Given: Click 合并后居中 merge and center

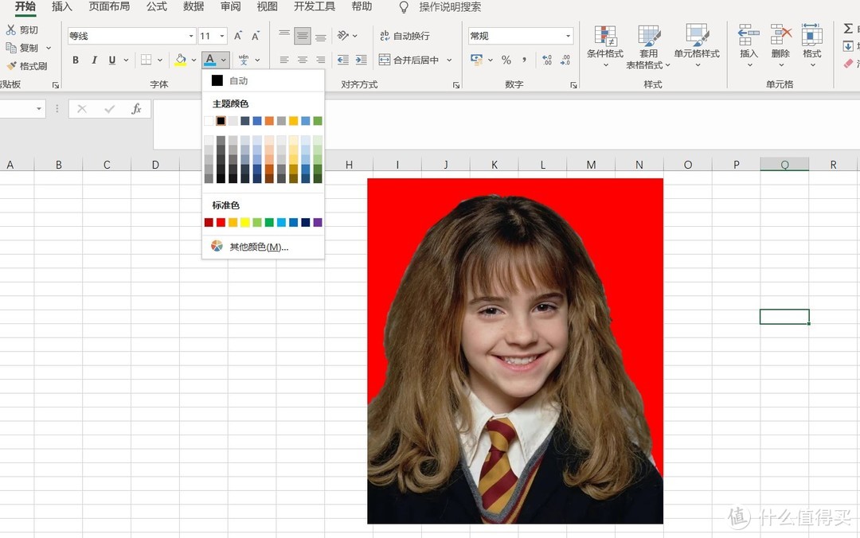Looking at the screenshot, I should 409,60.
